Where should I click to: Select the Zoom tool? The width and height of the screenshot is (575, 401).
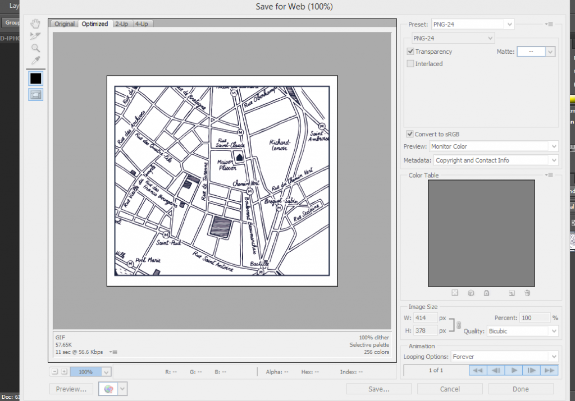(x=35, y=48)
